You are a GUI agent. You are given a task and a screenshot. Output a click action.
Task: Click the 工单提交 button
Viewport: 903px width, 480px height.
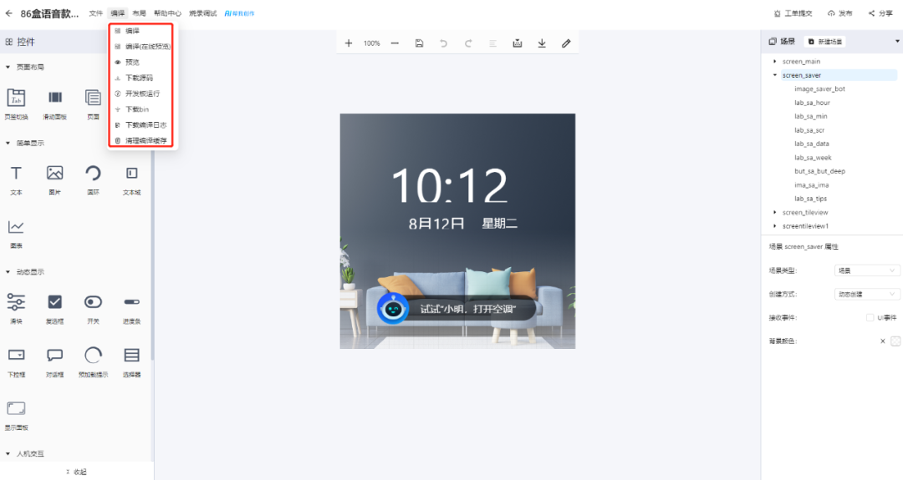(793, 13)
